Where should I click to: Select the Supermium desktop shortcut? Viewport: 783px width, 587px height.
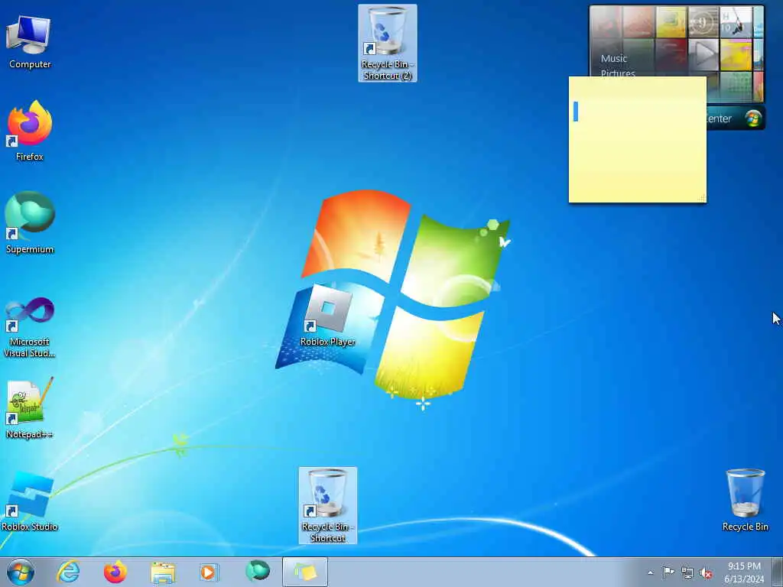30,223
